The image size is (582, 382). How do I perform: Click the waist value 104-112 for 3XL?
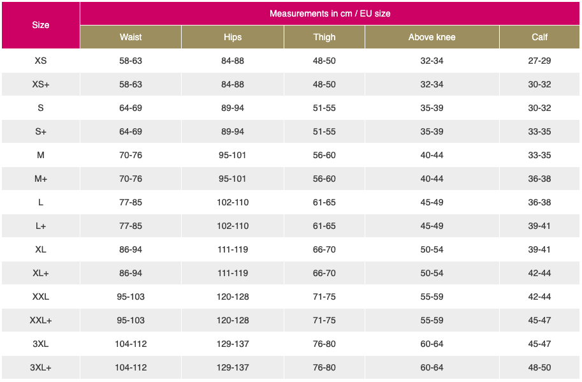coord(131,344)
